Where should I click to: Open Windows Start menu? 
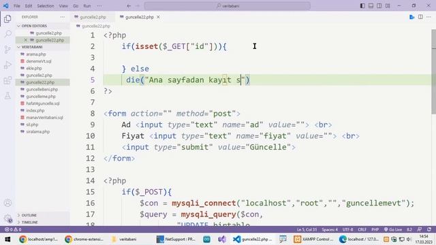click(7, 239)
